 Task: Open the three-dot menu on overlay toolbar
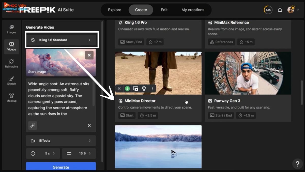coord(152,88)
